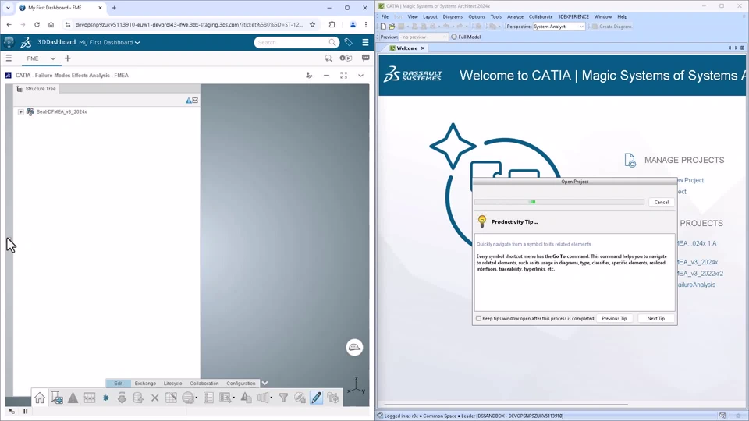Image resolution: width=749 pixels, height=421 pixels.
Task: Add a new dashboard tab with plus
Action: pos(67,58)
